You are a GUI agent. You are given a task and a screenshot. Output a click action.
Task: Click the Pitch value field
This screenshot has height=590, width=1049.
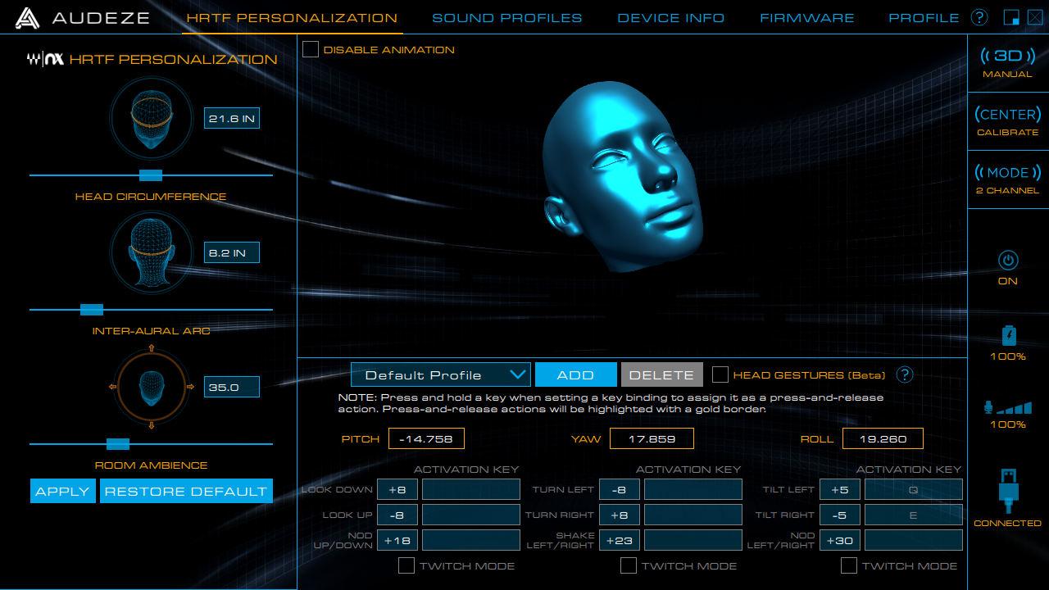(x=426, y=438)
